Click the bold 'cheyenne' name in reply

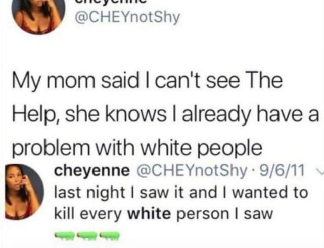(x=92, y=171)
